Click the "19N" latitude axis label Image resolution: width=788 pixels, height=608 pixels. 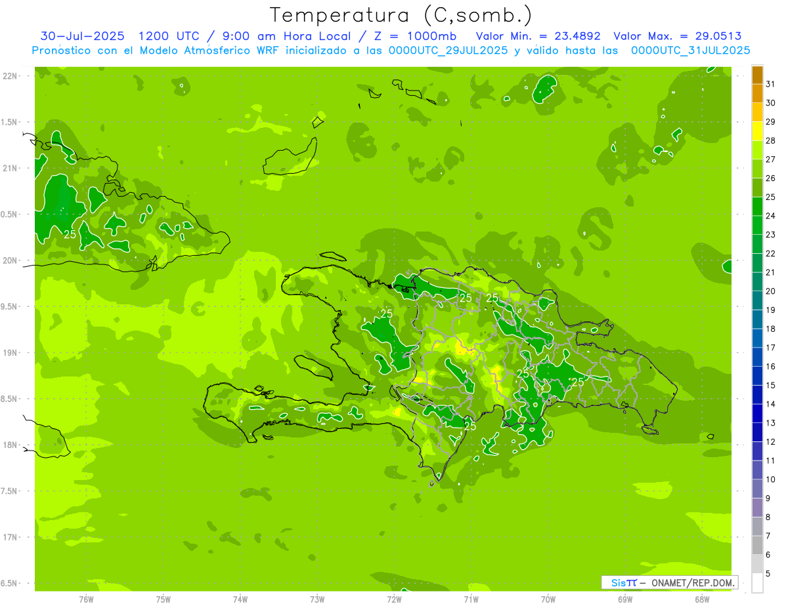pos(11,353)
